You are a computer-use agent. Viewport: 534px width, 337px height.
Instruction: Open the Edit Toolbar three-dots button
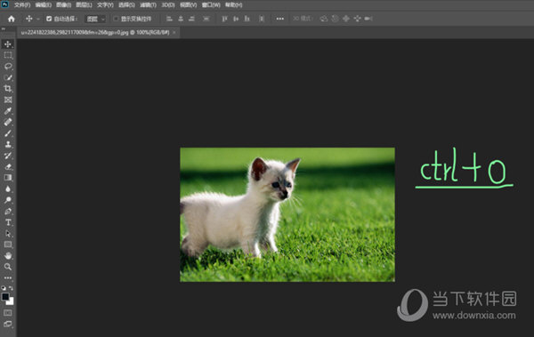pyautogui.click(x=8, y=277)
